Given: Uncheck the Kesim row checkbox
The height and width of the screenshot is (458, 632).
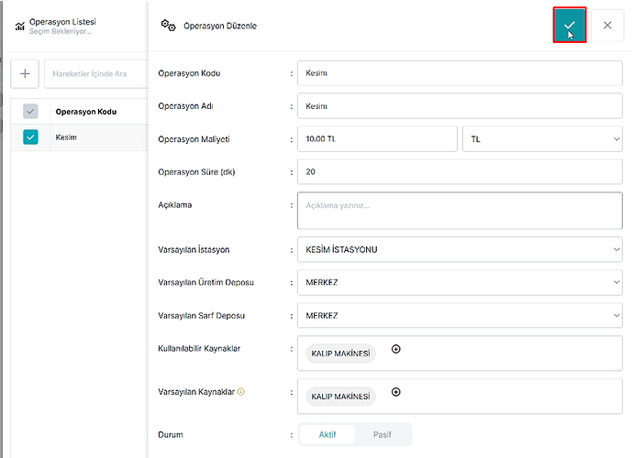Looking at the screenshot, I should (x=30, y=137).
